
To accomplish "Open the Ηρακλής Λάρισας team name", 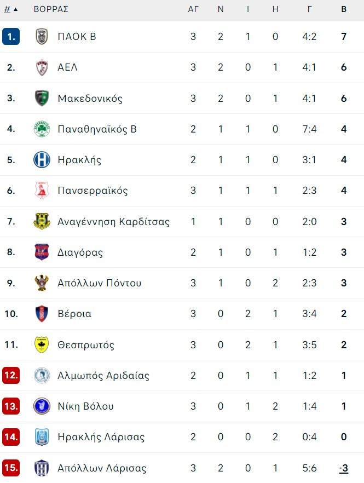I will [x=101, y=437].
